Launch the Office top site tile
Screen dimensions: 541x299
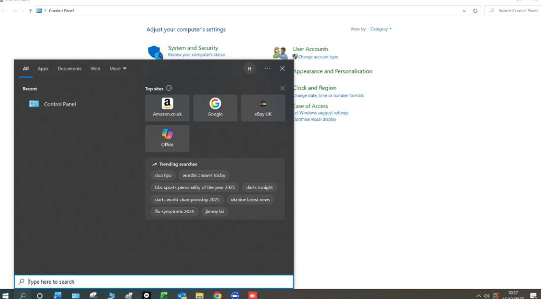point(167,138)
